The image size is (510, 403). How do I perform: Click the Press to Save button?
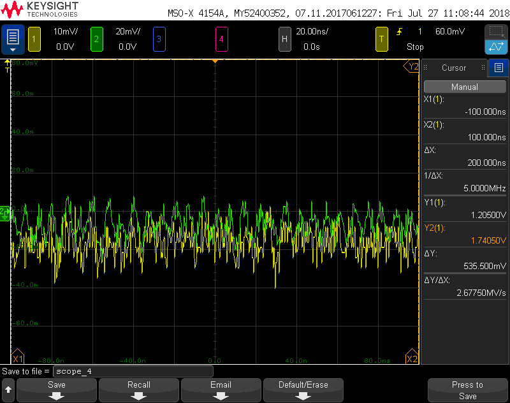click(467, 390)
